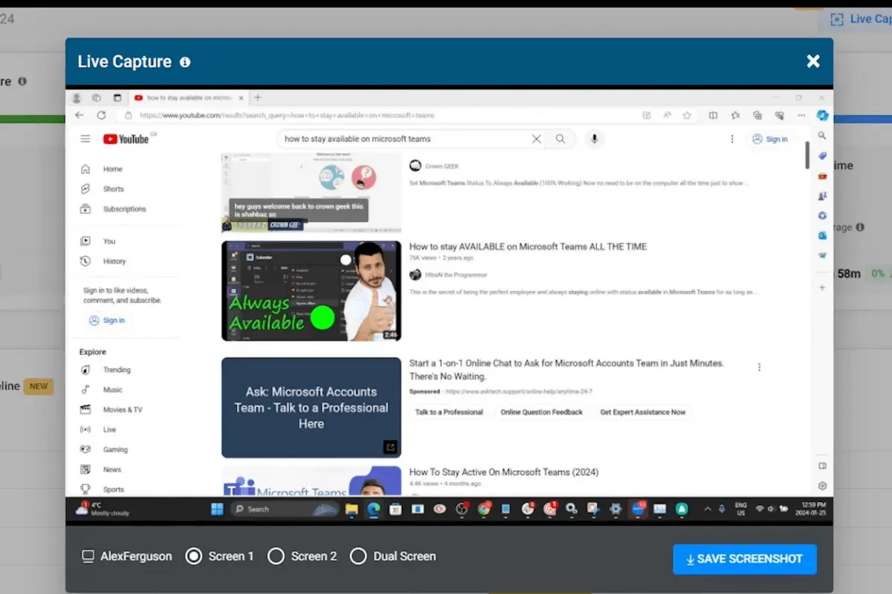Click the favorite star in address bar
The image size is (892, 594).
688,115
